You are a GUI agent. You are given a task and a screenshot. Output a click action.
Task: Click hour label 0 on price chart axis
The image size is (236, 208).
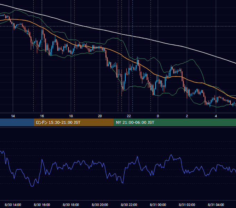point(158,116)
